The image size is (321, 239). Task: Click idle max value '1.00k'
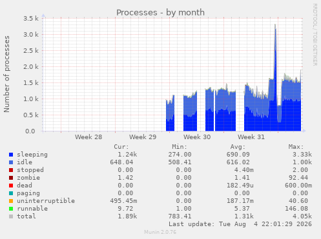(x=302, y=162)
